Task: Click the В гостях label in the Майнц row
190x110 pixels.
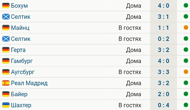Action: [x=130, y=28]
